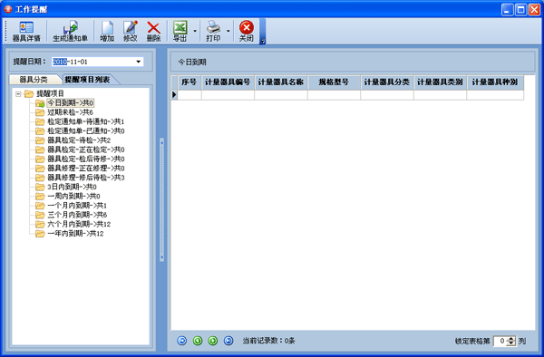The height and width of the screenshot is (357, 544).
Task: Open the 打印 print dropdown arrow
Action: click(x=228, y=31)
